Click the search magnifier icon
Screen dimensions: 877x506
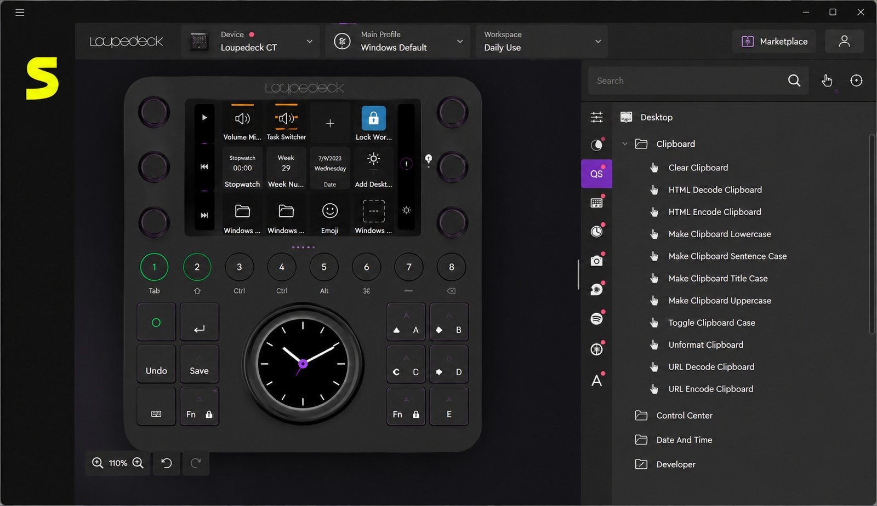click(x=794, y=81)
